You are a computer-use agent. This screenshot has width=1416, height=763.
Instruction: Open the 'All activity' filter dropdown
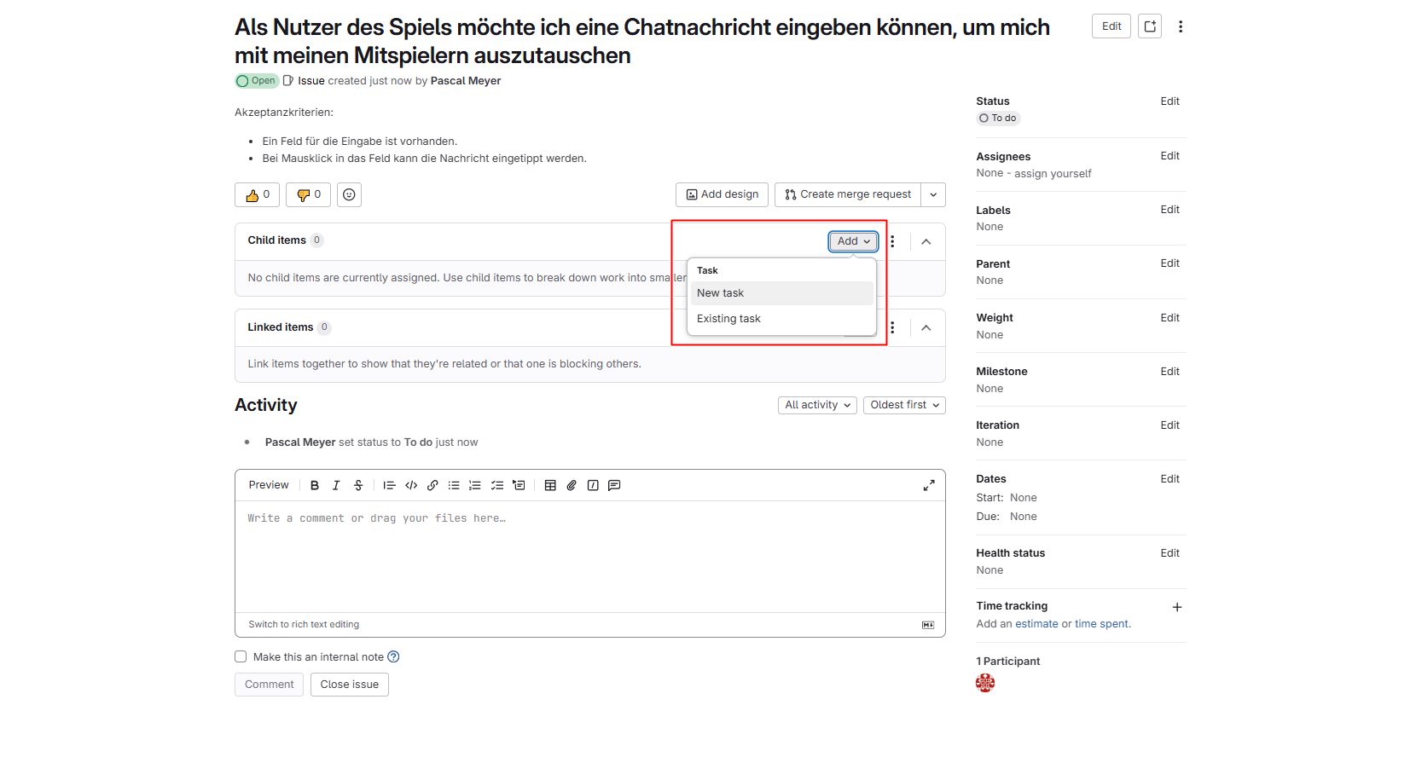click(817, 405)
